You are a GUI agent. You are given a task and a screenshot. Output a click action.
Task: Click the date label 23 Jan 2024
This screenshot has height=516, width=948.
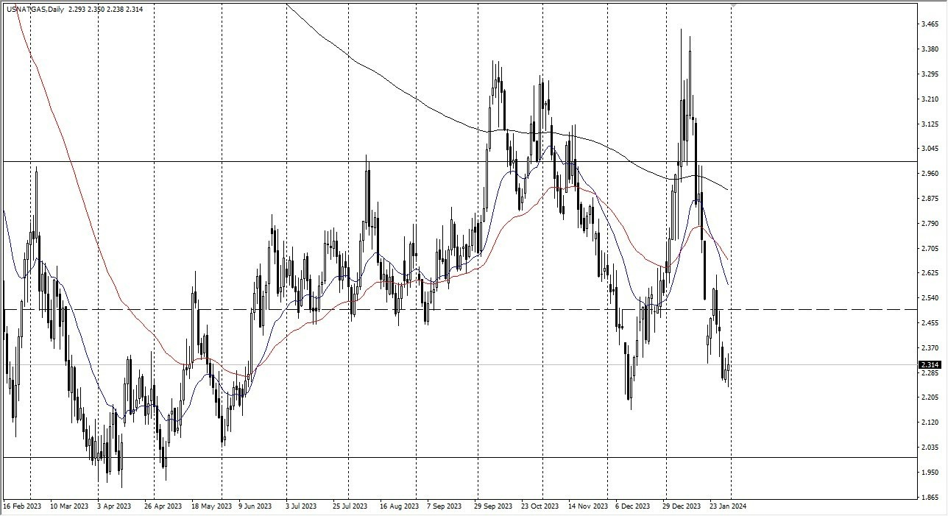727,506
